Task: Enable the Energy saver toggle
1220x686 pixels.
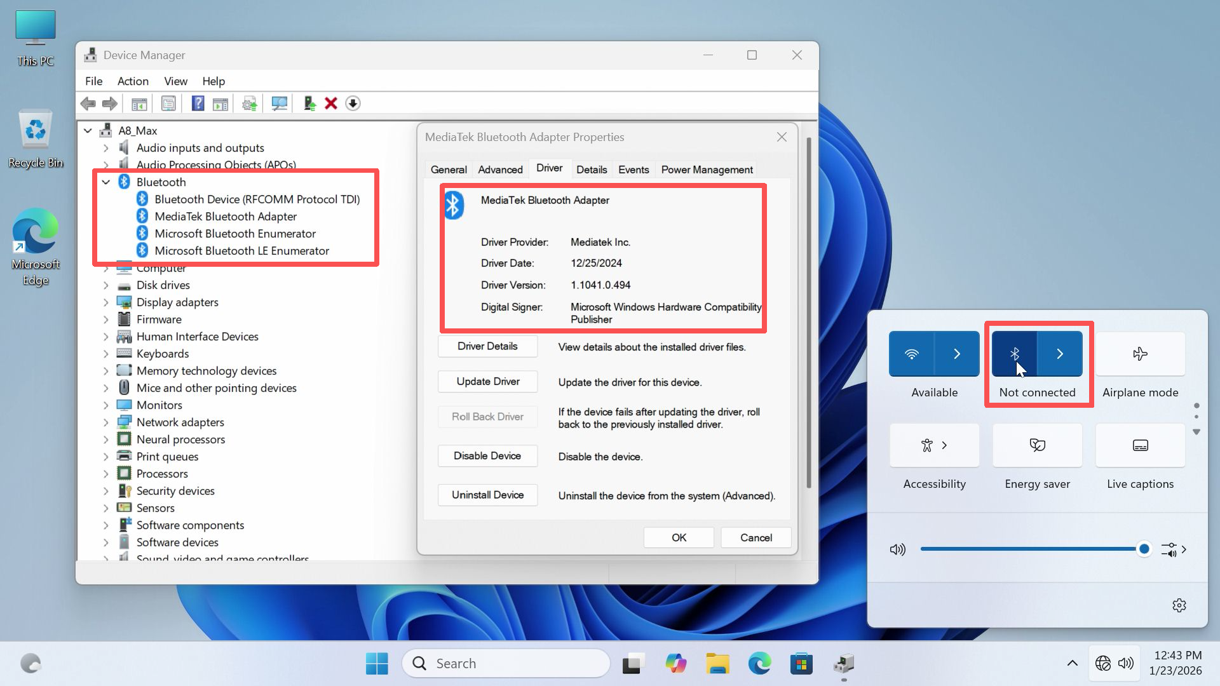Action: click(1037, 445)
